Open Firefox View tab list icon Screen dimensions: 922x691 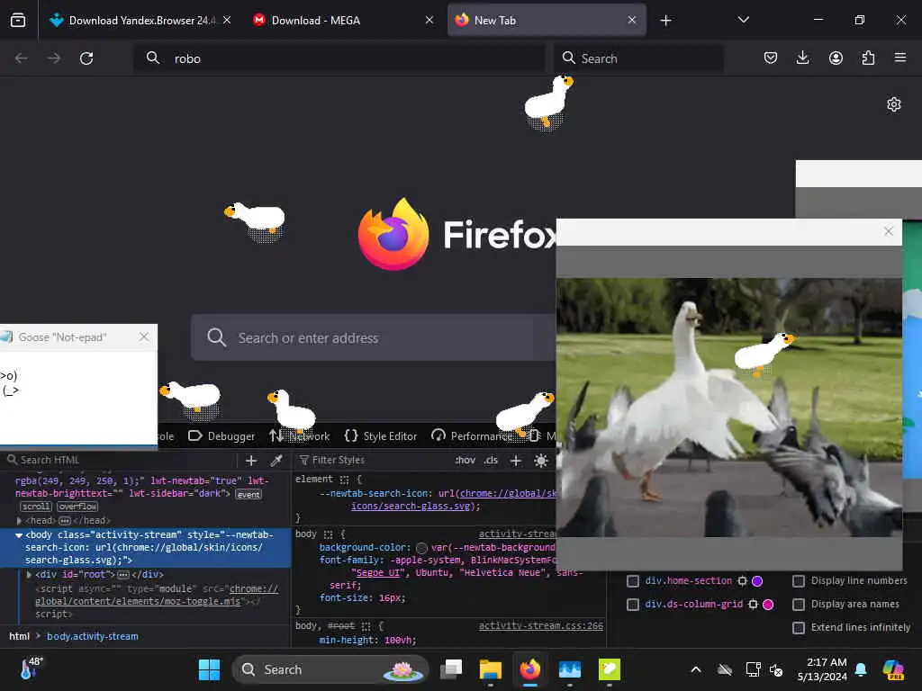click(x=18, y=21)
